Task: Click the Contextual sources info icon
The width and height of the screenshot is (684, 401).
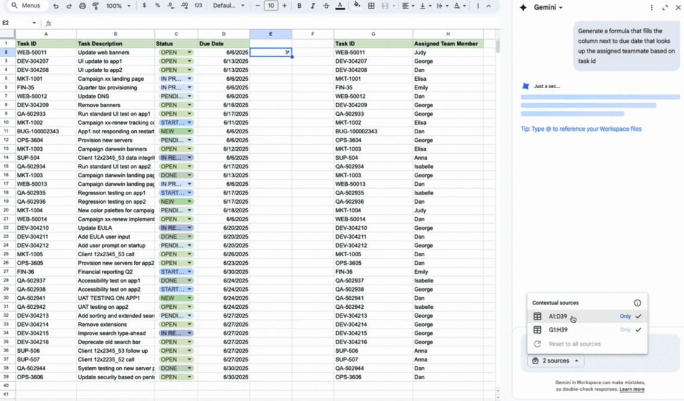Action: pyautogui.click(x=637, y=303)
